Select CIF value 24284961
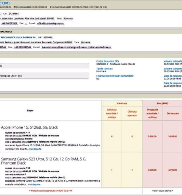 pyautogui.click(x=14, y=14)
